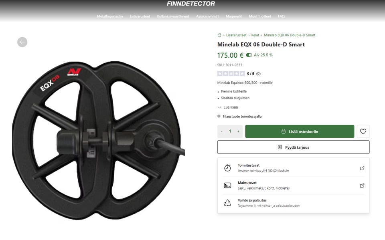This screenshot has height=240, width=385.
Task: Add product to wishlist with heart icon
Action: tap(363, 131)
